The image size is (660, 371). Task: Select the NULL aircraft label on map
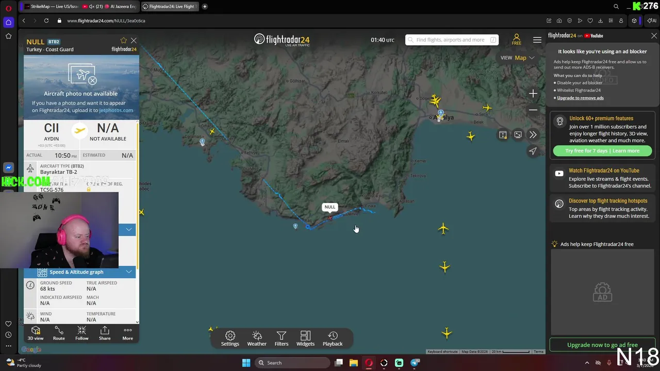tap(330, 207)
